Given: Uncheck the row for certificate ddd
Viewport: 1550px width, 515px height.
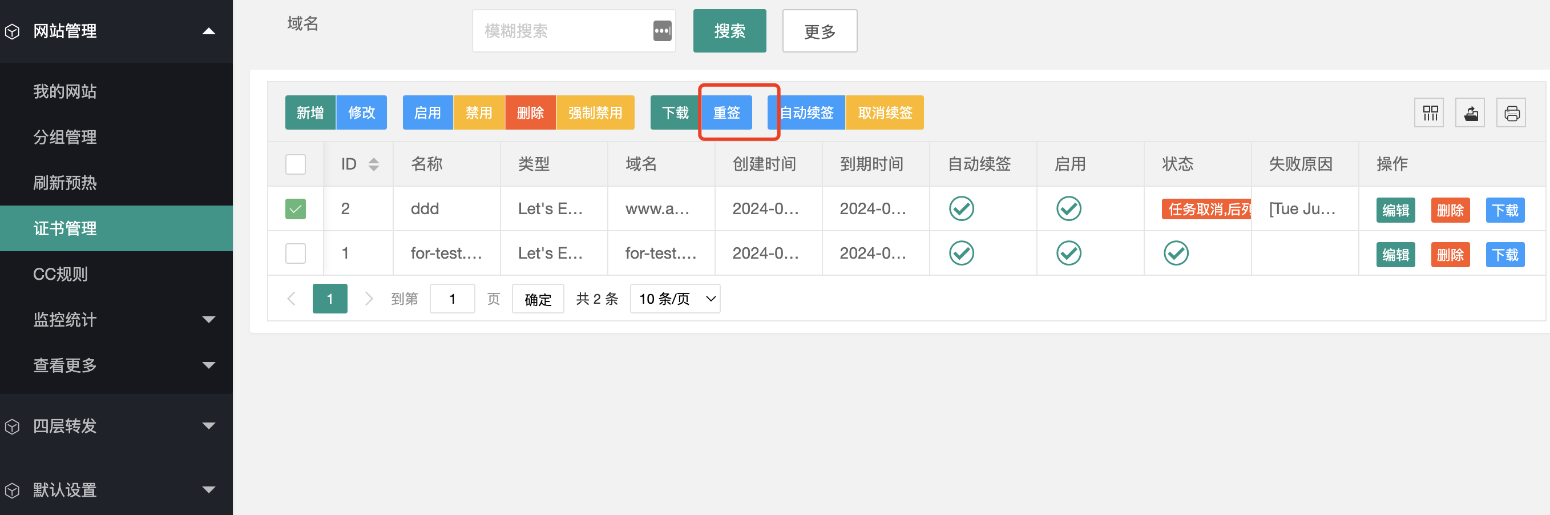Looking at the screenshot, I should click(x=295, y=208).
